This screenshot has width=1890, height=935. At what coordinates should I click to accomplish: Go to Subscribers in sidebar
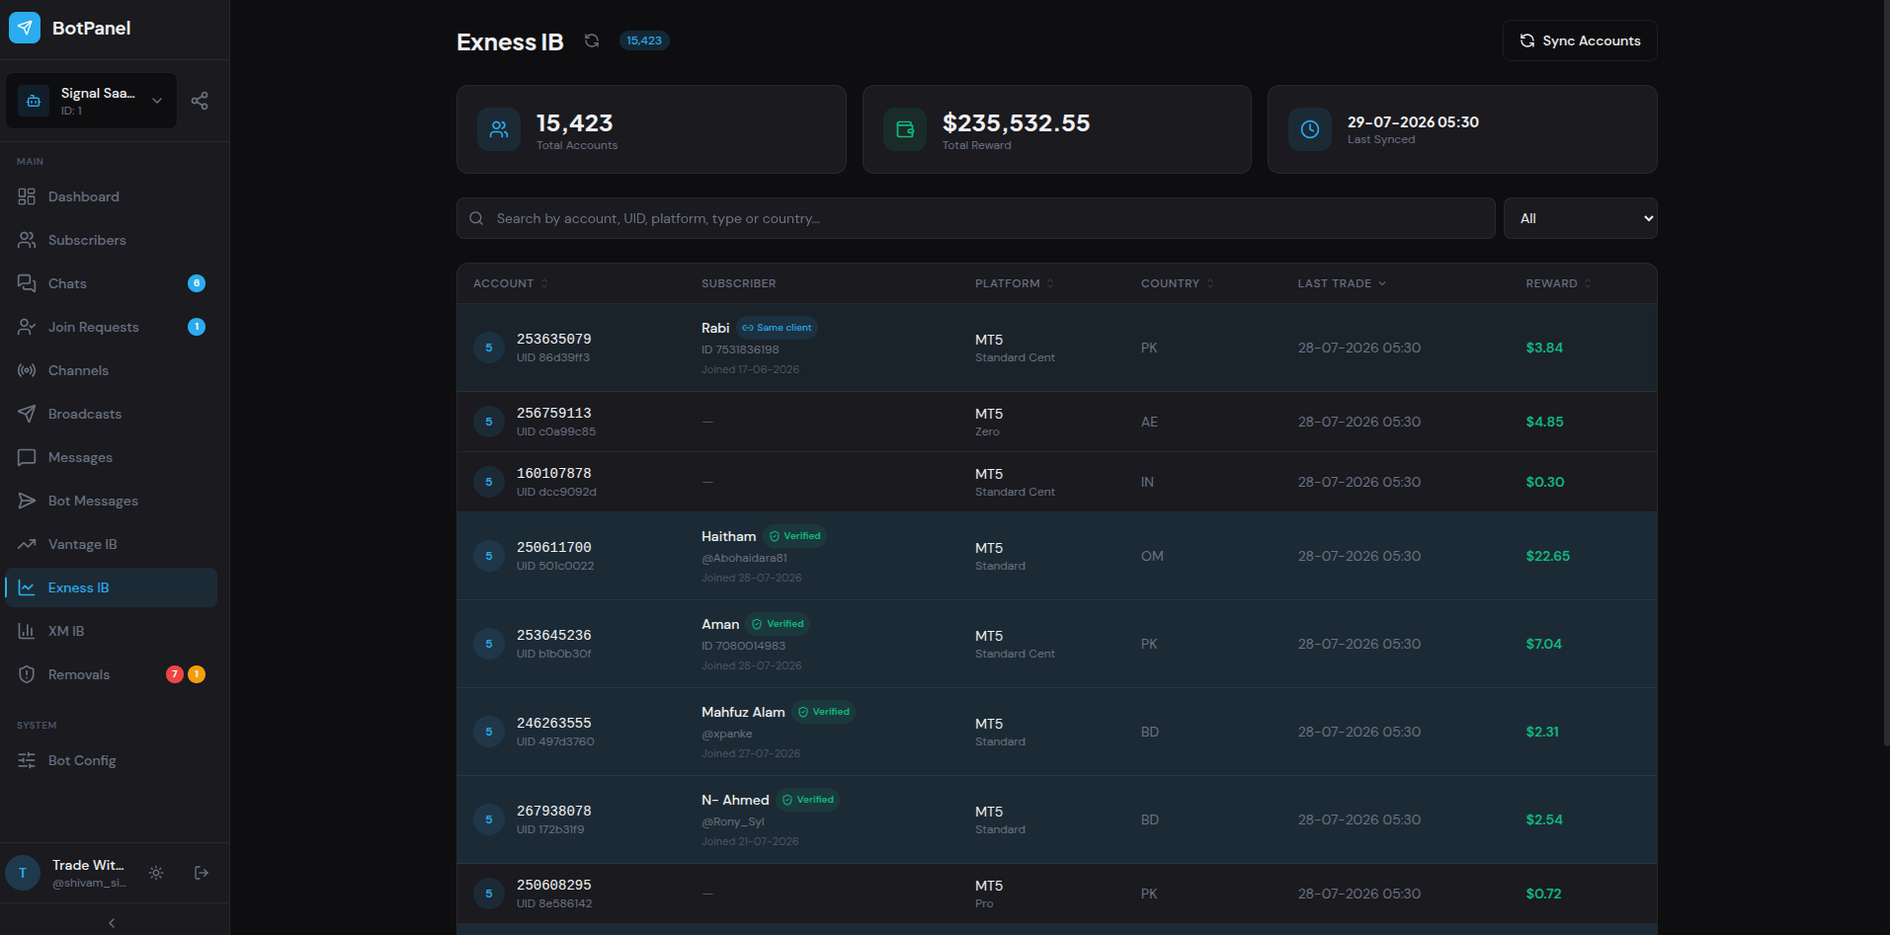coord(111,240)
